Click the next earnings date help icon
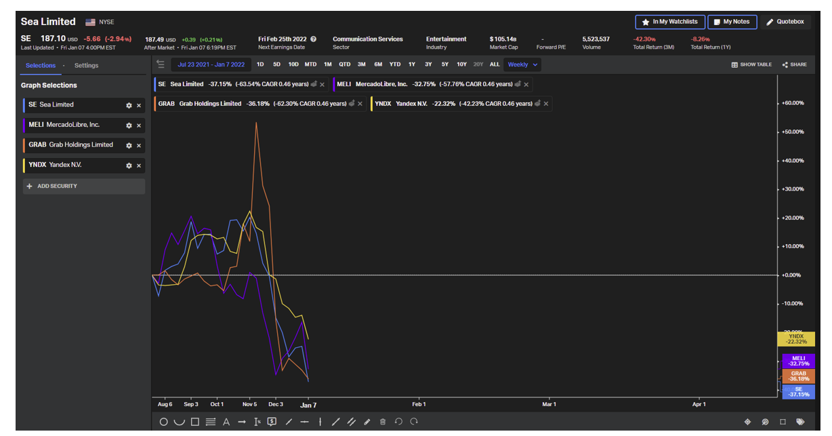Image resolution: width=832 pixels, height=436 pixels. (313, 39)
